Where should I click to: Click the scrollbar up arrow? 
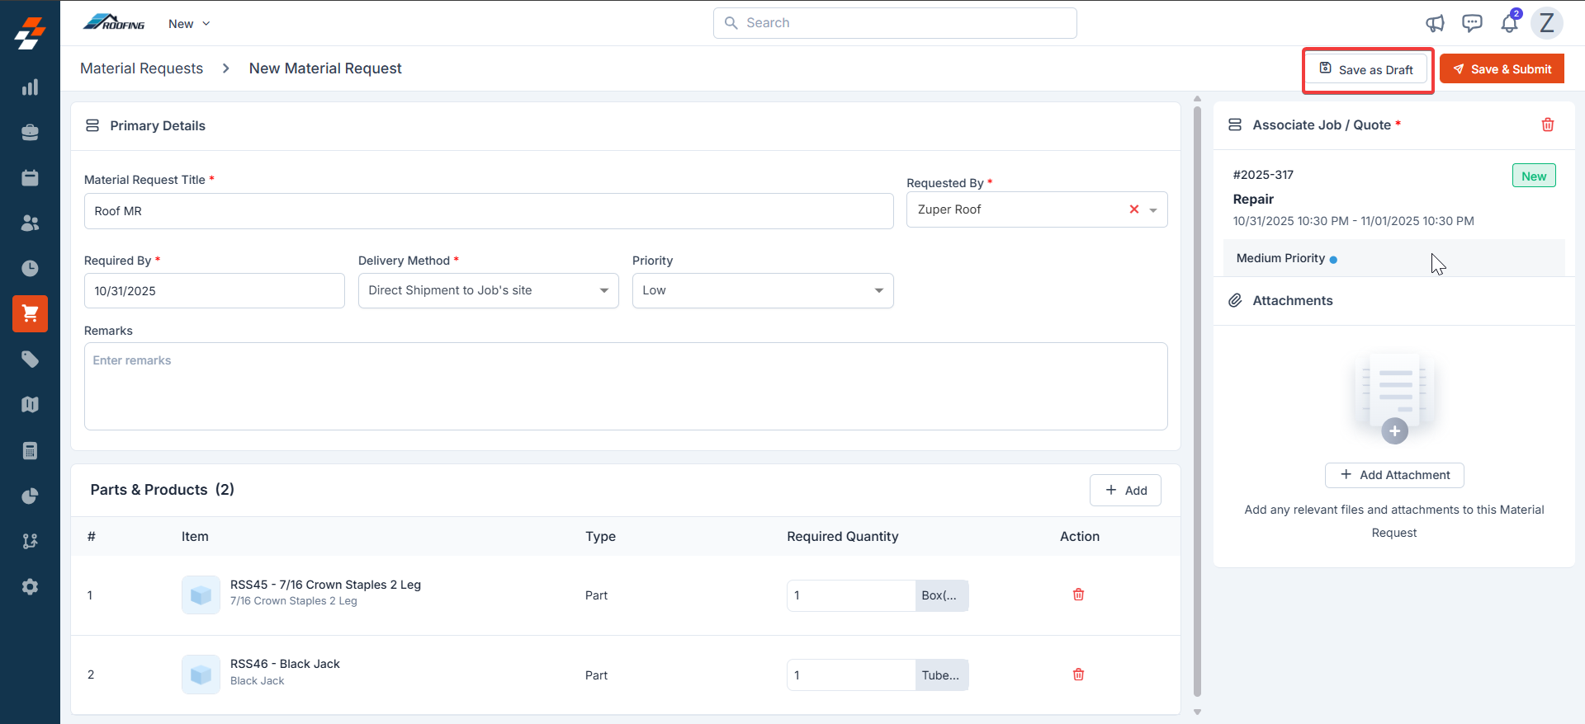click(x=1197, y=98)
